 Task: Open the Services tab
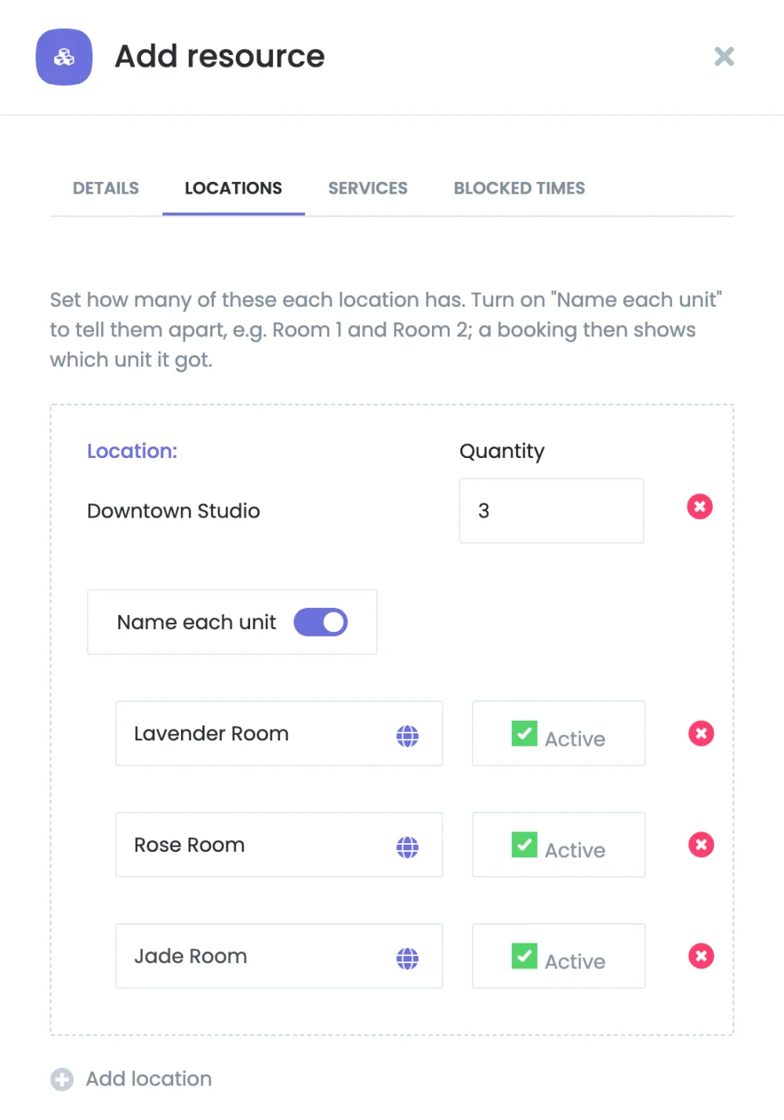click(x=368, y=188)
